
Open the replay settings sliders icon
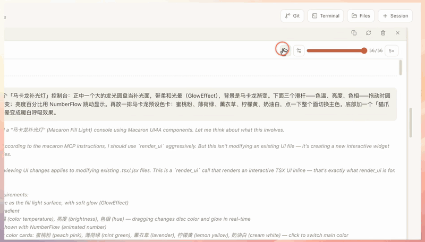(299, 50)
